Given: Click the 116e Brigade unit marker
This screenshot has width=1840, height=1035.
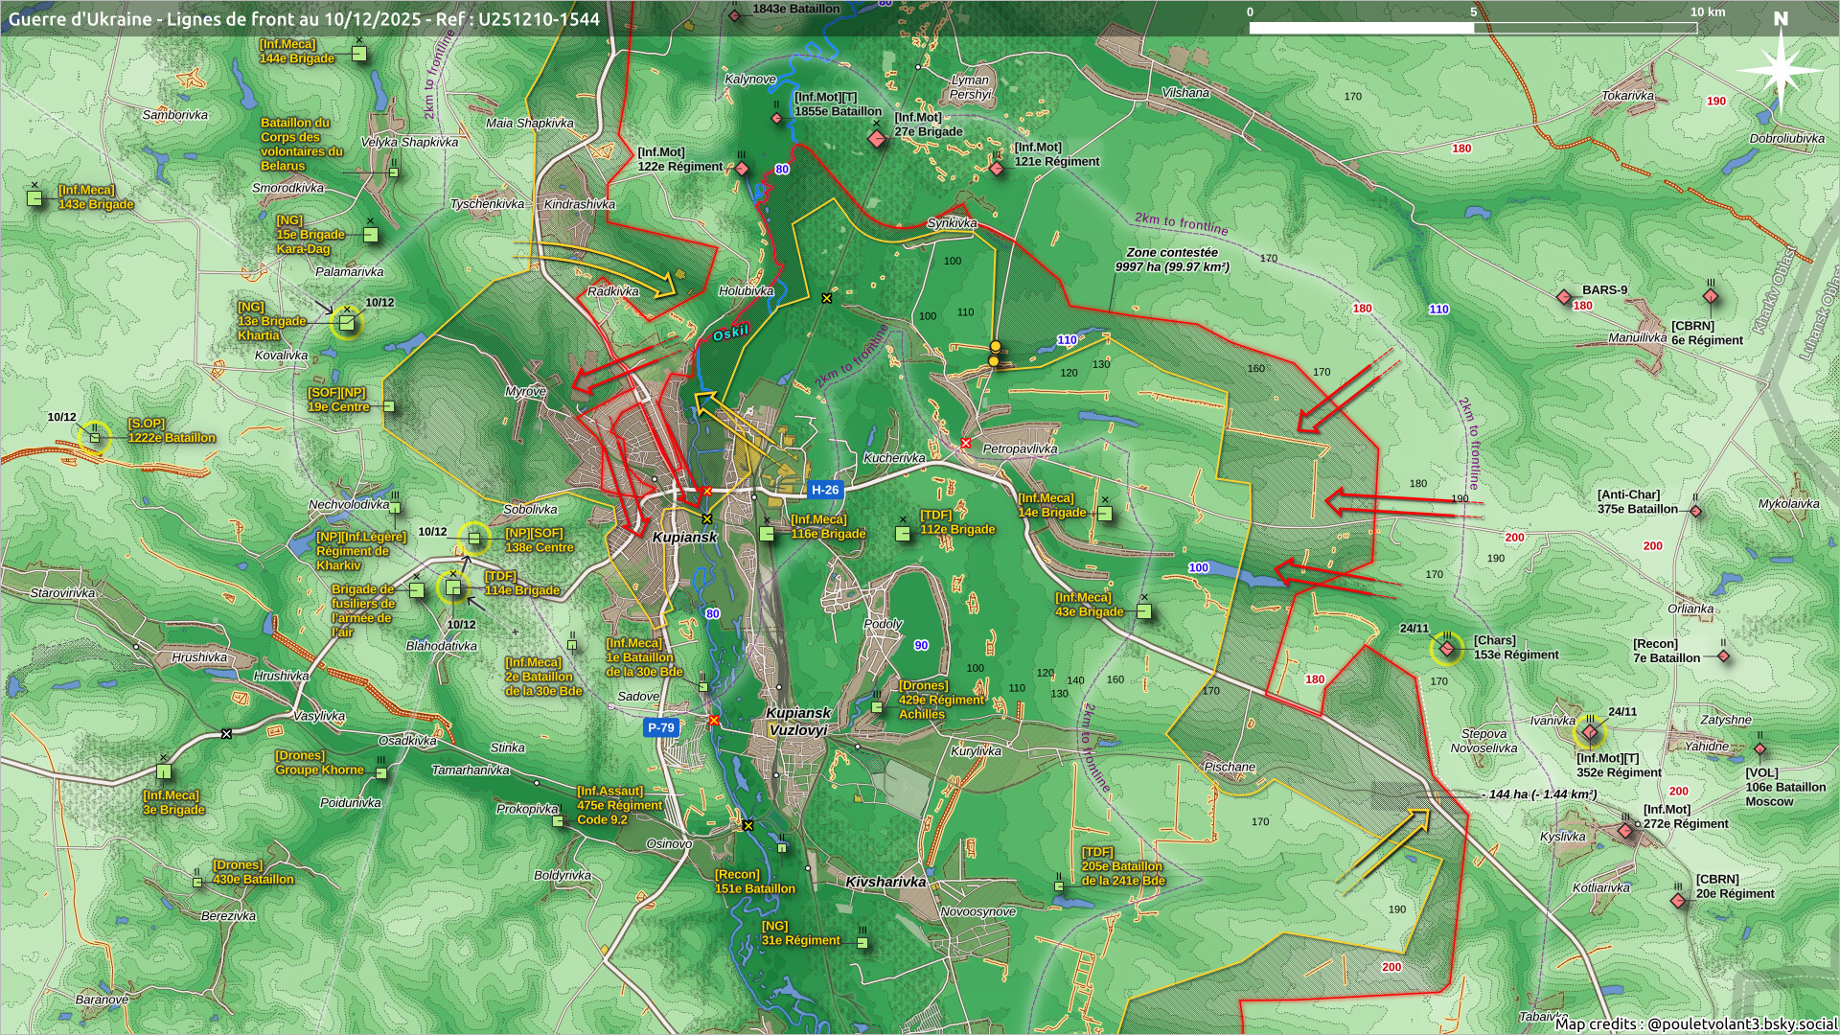Looking at the screenshot, I should pos(767,534).
